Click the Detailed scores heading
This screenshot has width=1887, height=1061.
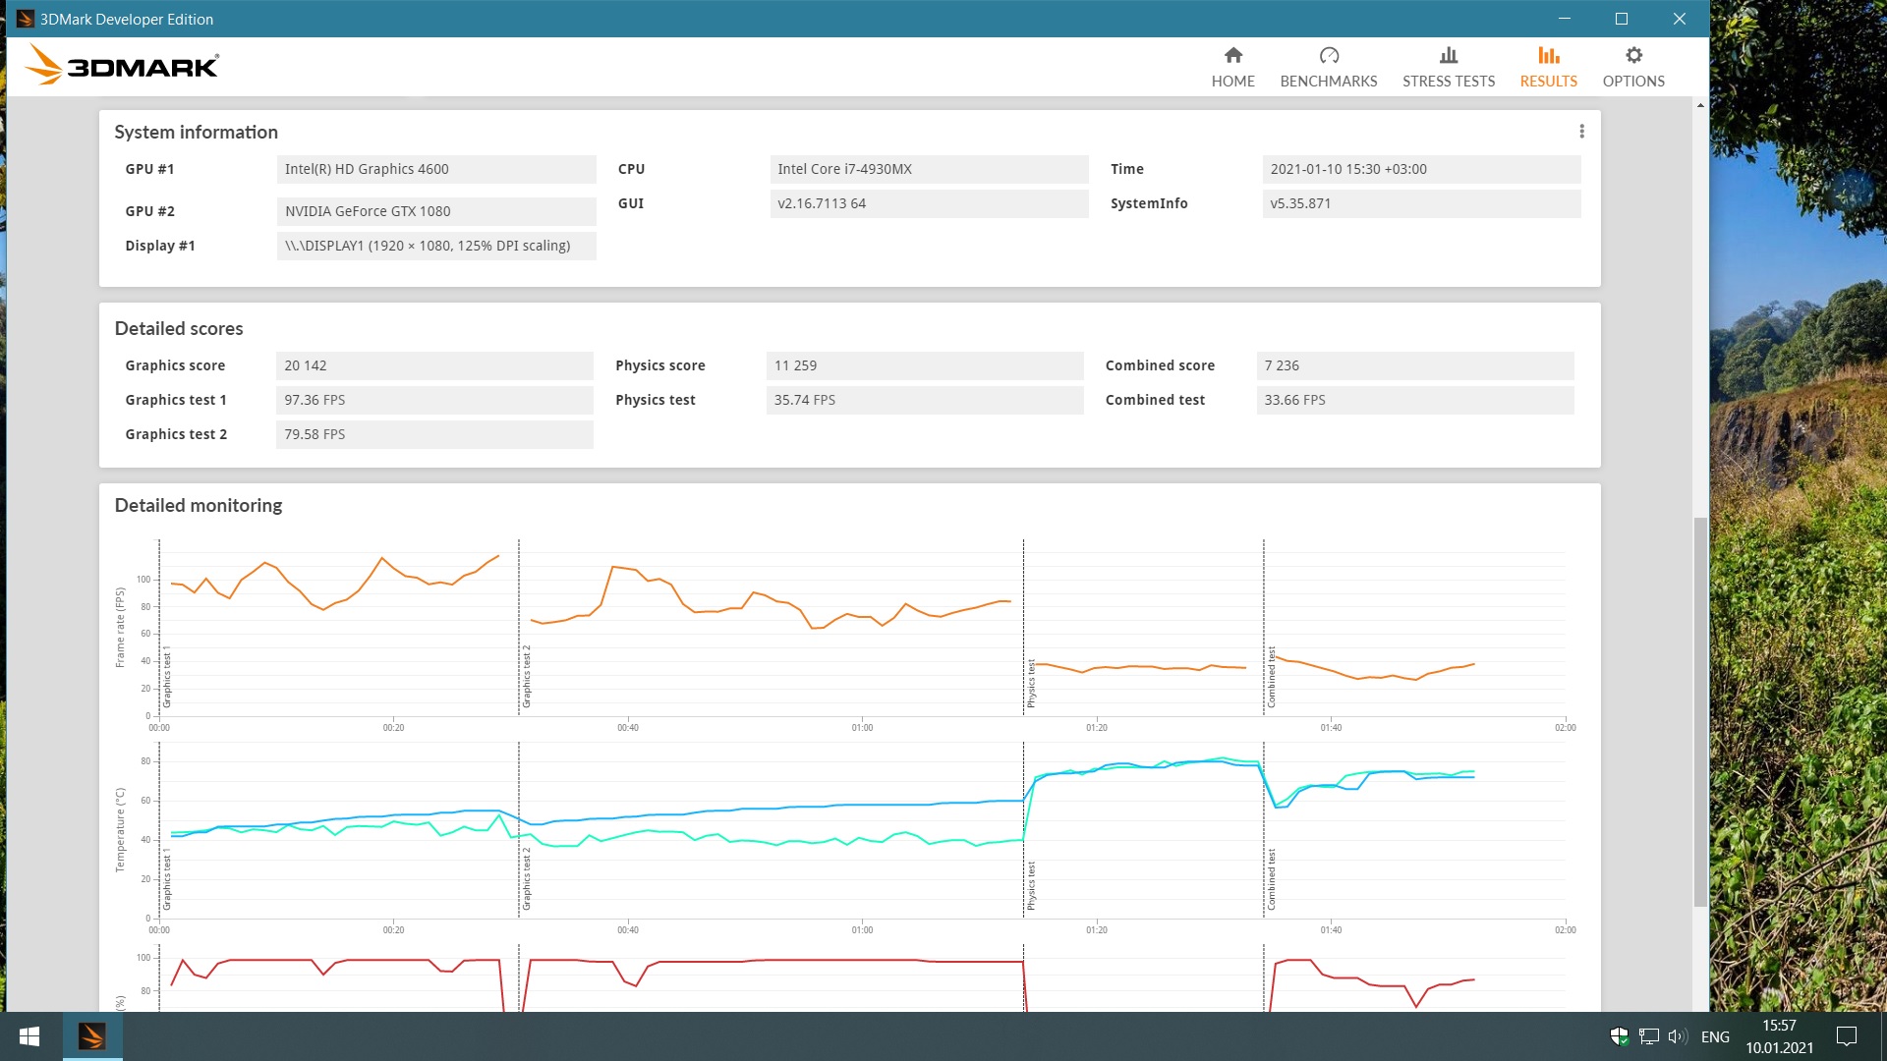pyautogui.click(x=179, y=328)
